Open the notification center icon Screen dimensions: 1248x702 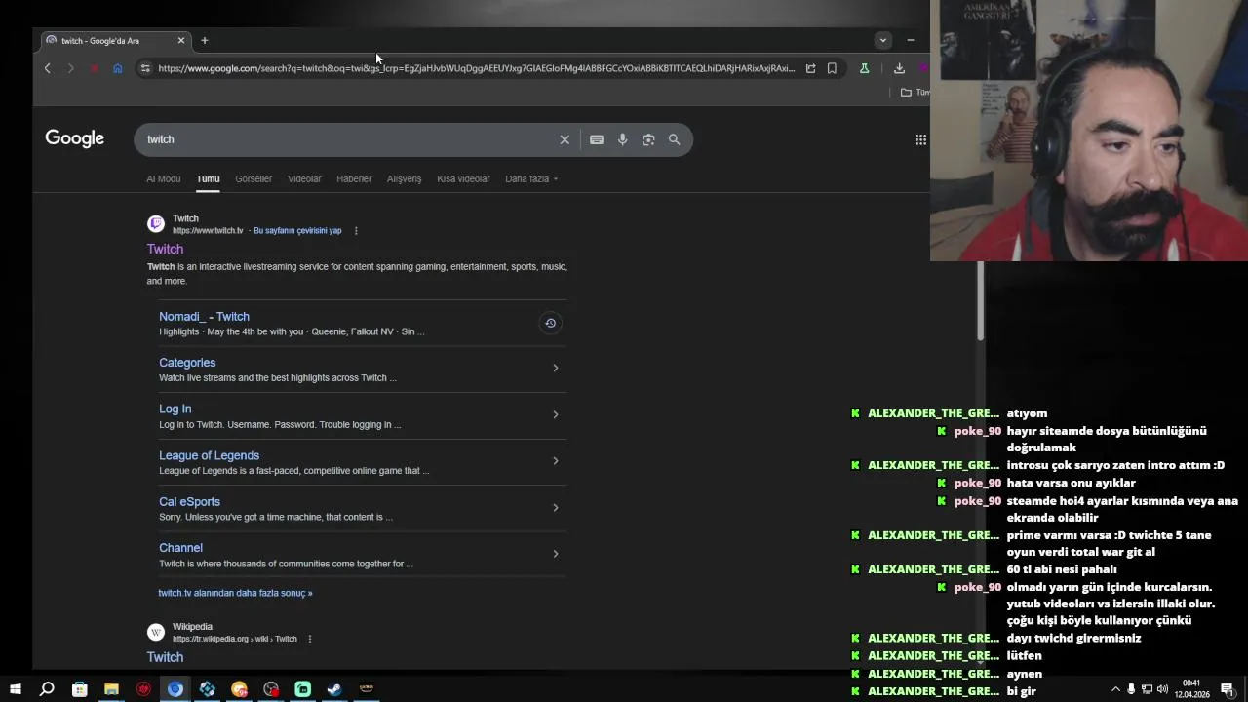point(1228,690)
